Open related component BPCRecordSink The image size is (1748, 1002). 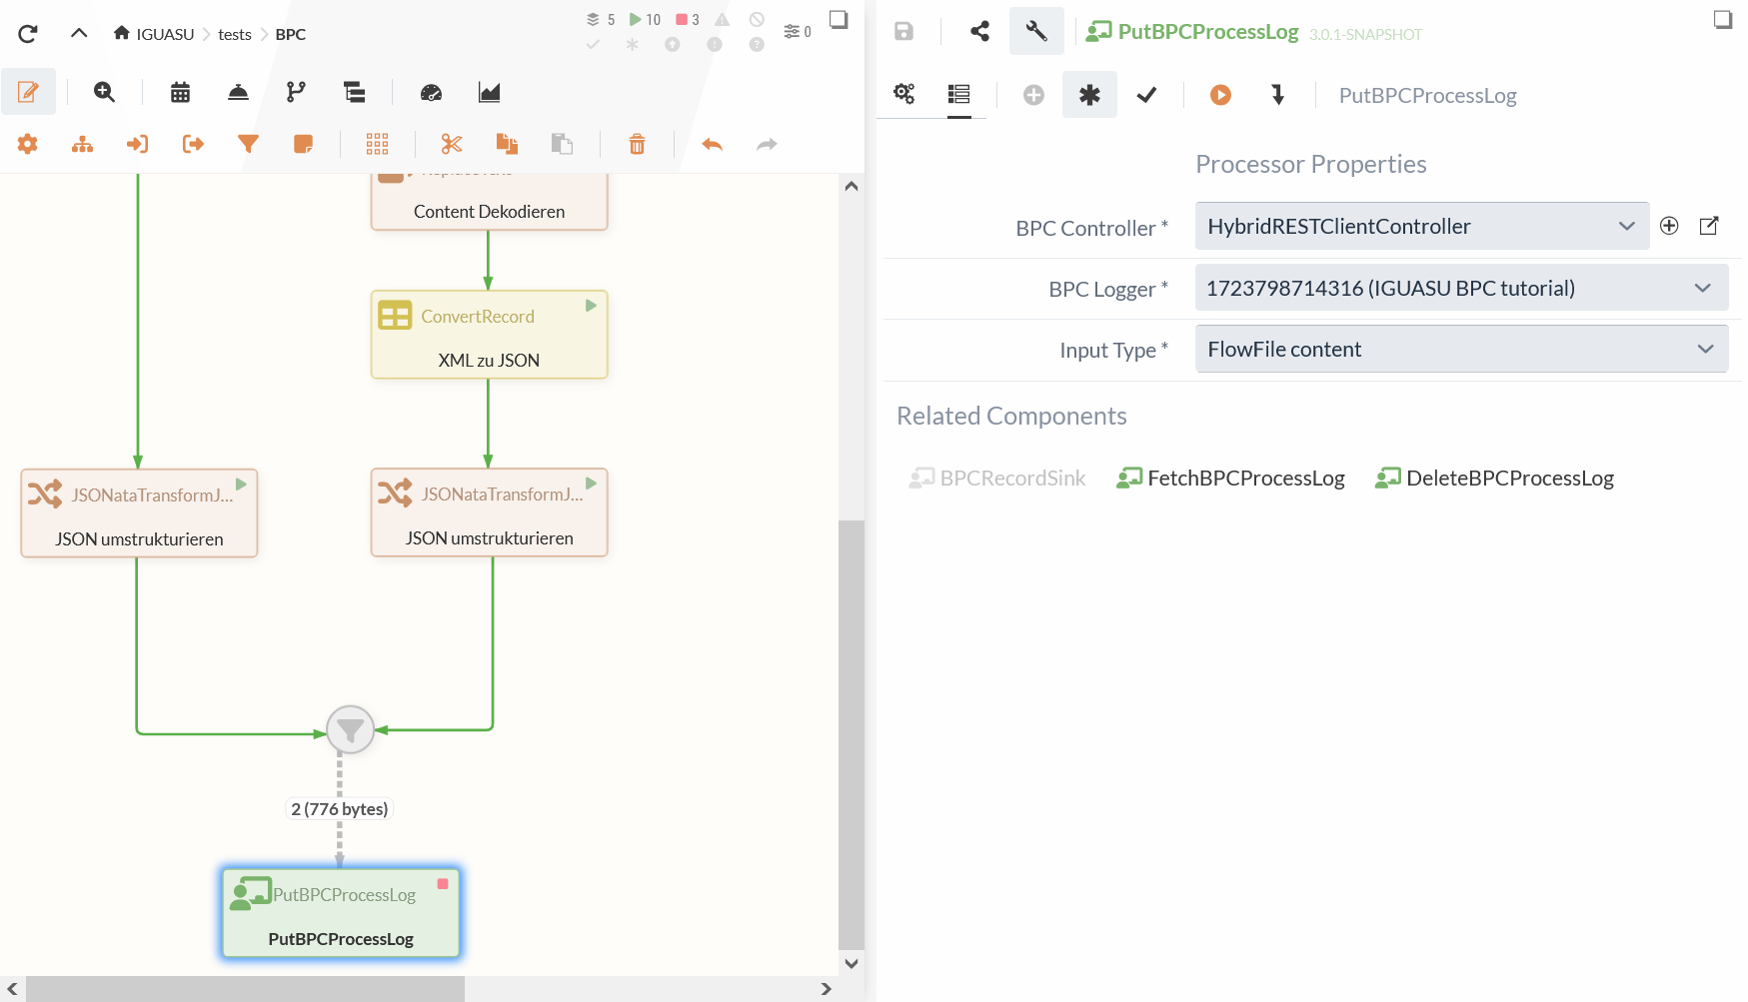(x=997, y=479)
